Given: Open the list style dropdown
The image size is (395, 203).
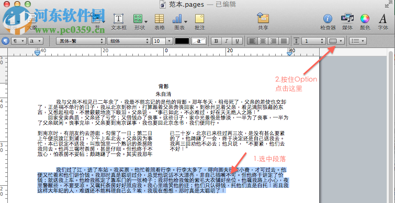Looking at the screenshot, I should pyautogui.click(x=358, y=41).
